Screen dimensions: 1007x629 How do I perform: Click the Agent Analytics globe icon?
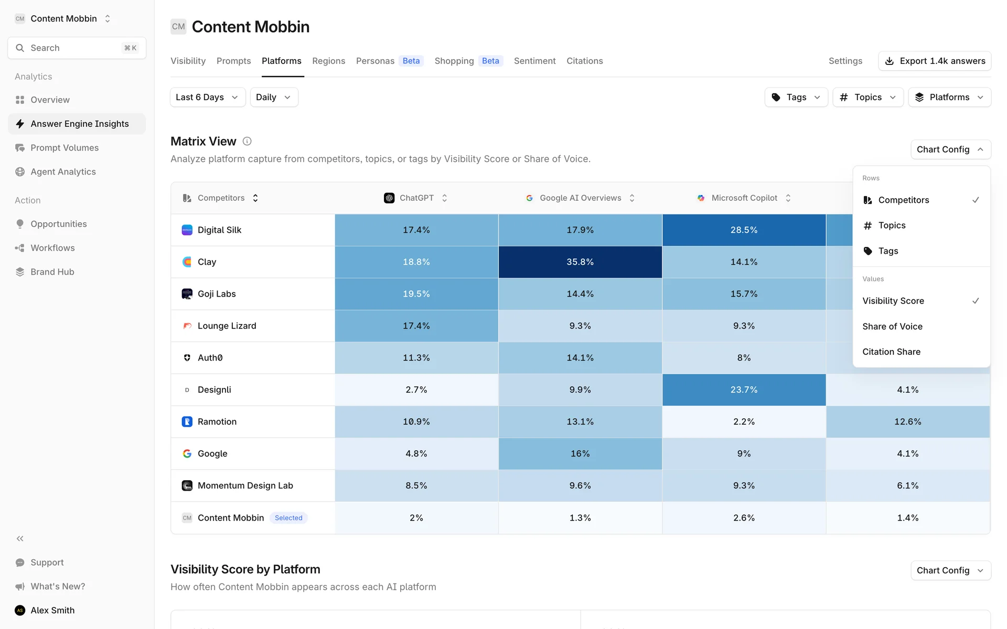(20, 171)
